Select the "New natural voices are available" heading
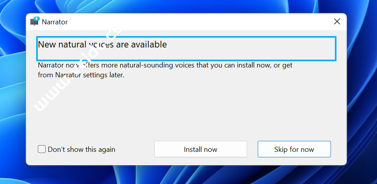377x184 pixels. pyautogui.click(x=102, y=45)
